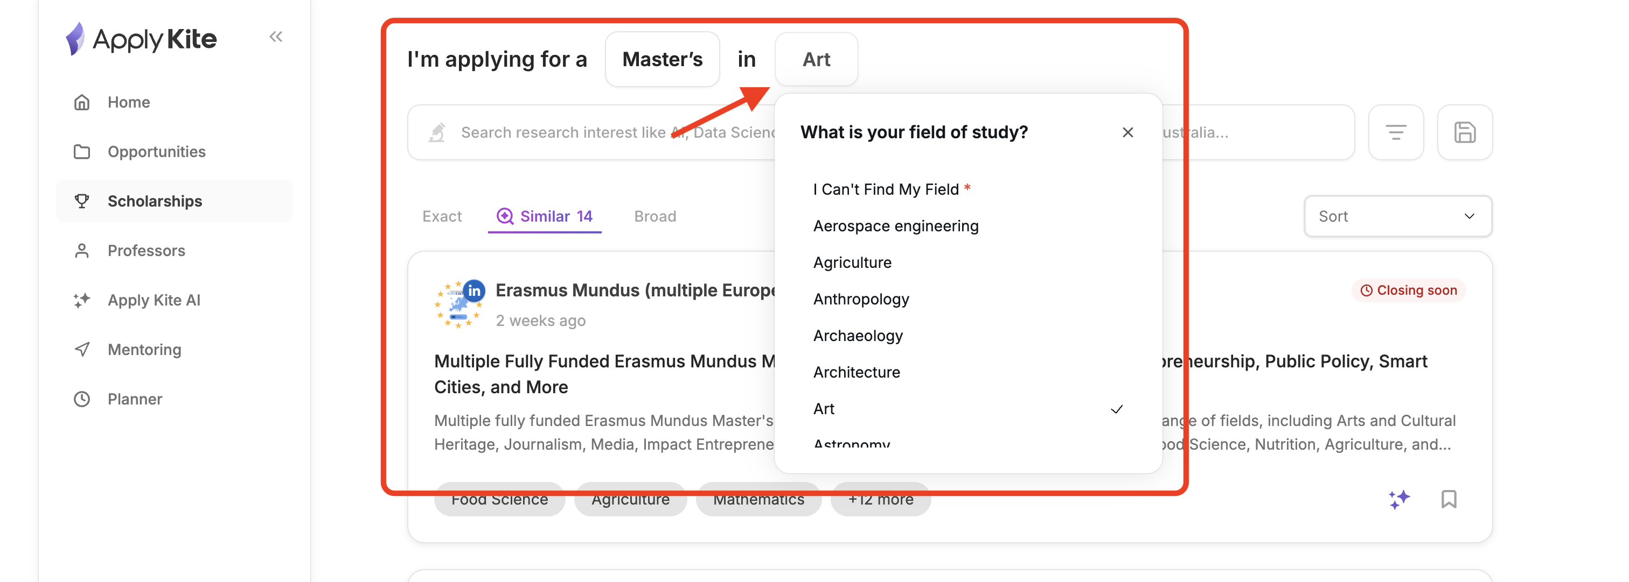Collapse the sidebar with double chevron
This screenshot has width=1629, height=582.
coord(276,37)
